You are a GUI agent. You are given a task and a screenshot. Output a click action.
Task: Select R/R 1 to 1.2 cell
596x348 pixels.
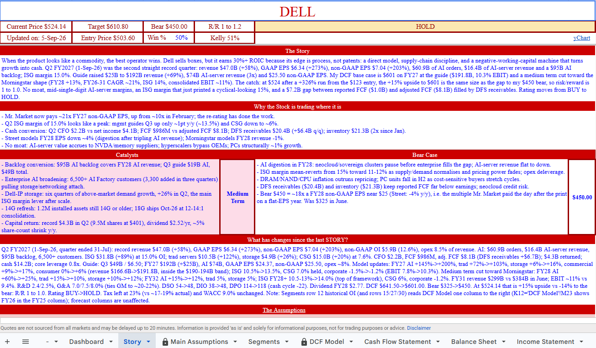[225, 26]
